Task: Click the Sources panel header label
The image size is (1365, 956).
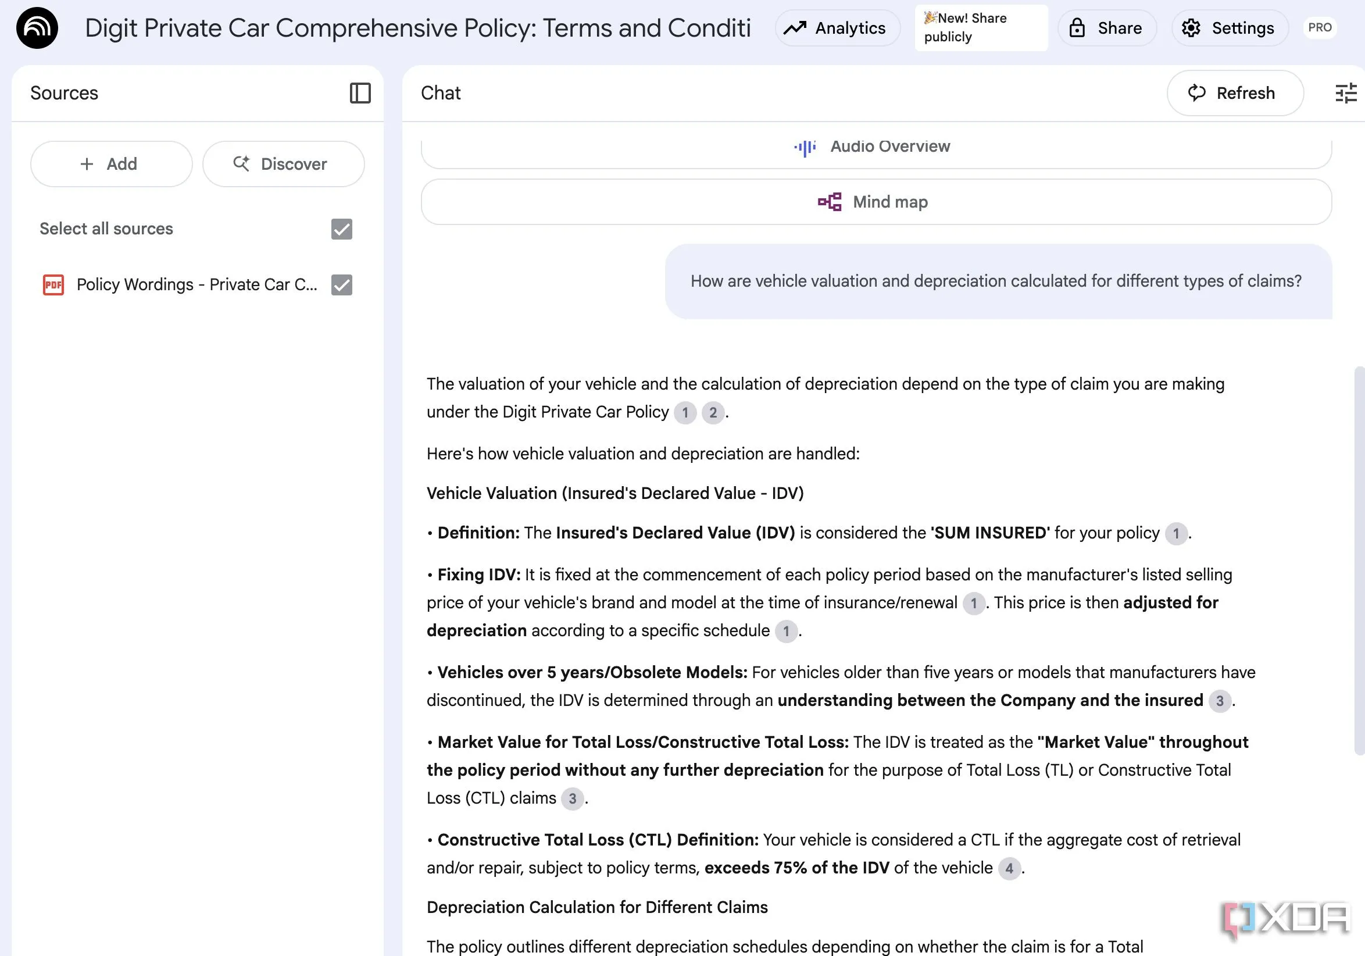Action: click(x=64, y=94)
